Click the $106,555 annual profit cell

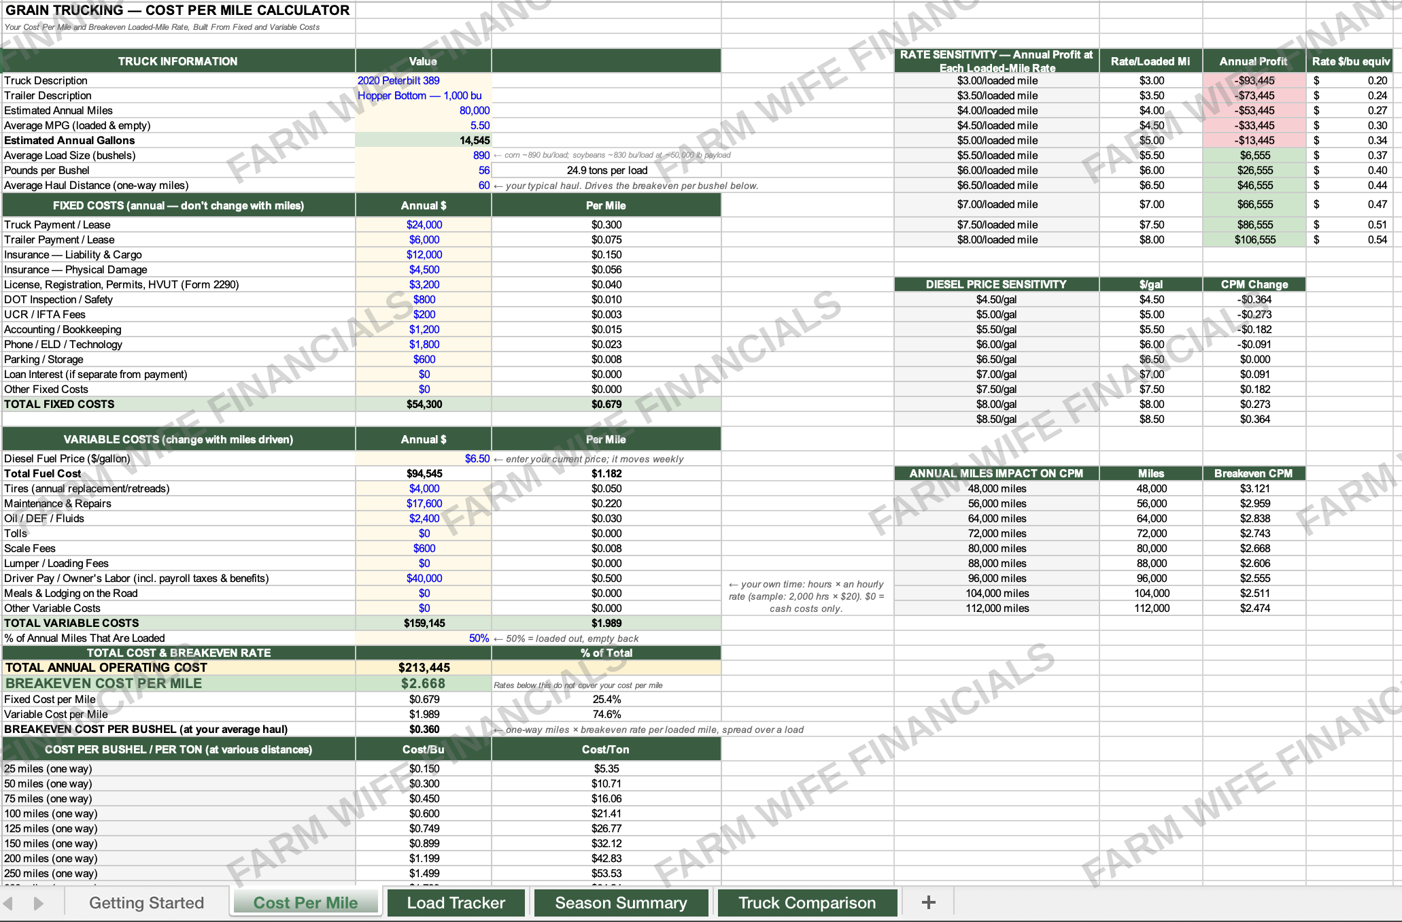click(1254, 239)
